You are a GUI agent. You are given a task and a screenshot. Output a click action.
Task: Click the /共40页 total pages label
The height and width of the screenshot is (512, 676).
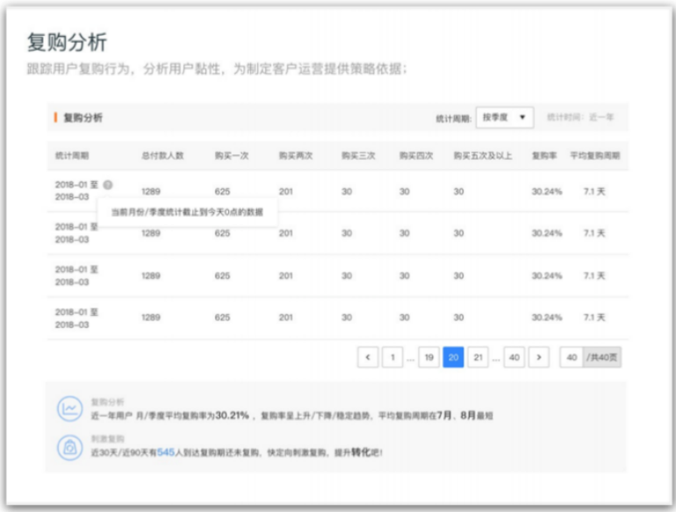coord(602,357)
